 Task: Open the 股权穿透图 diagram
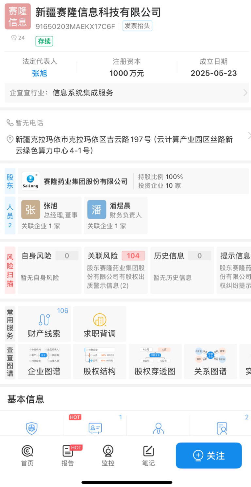click(x=155, y=362)
